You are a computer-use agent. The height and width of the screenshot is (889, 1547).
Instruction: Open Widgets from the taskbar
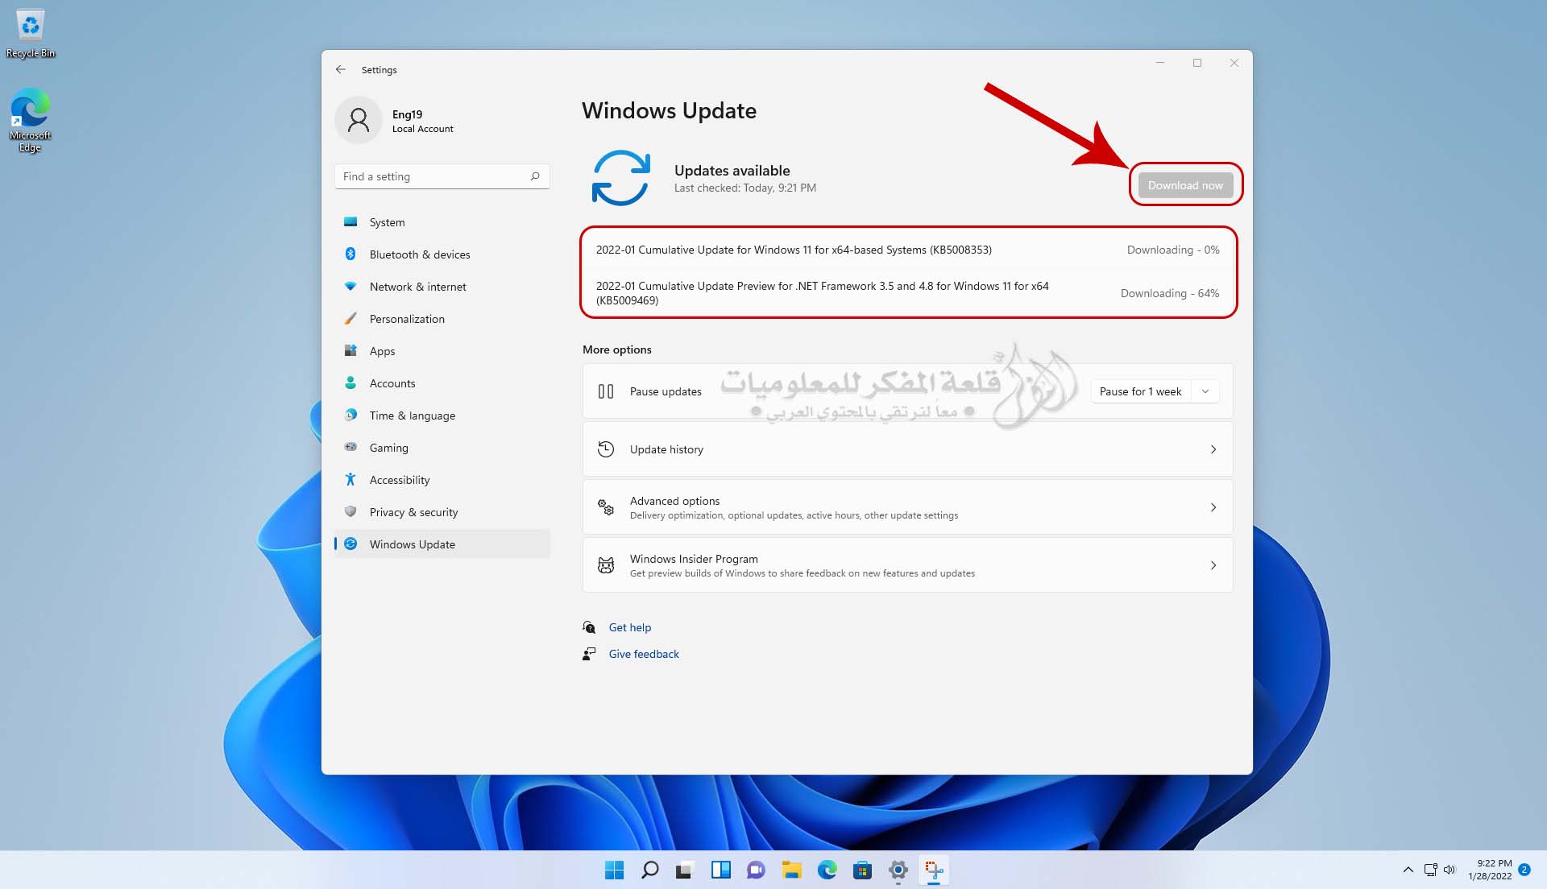[720, 870]
